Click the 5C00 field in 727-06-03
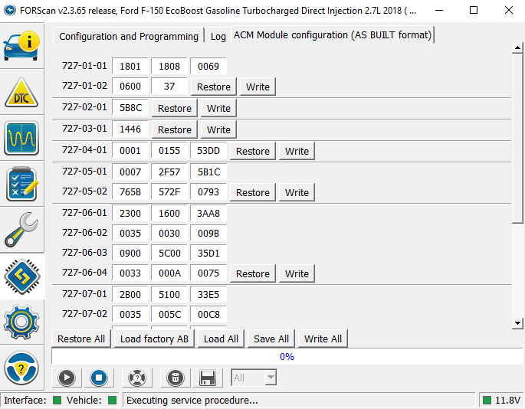This screenshot has height=409, width=525. coord(169,253)
